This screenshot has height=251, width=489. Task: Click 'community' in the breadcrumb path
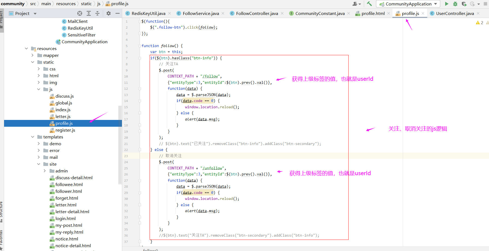click(13, 4)
